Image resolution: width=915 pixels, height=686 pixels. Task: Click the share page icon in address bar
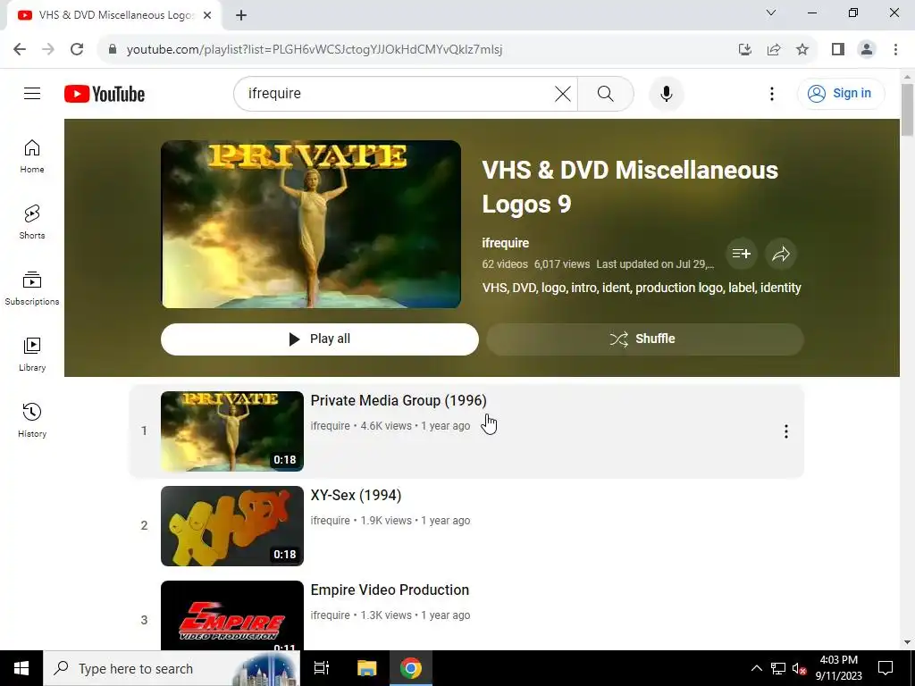point(774,49)
